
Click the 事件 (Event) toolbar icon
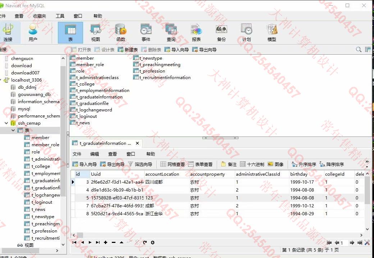(146, 33)
